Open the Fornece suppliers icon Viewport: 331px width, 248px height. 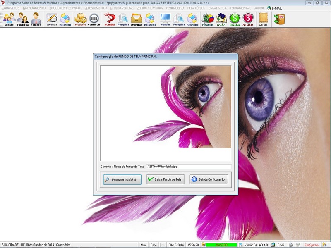pos(36,19)
